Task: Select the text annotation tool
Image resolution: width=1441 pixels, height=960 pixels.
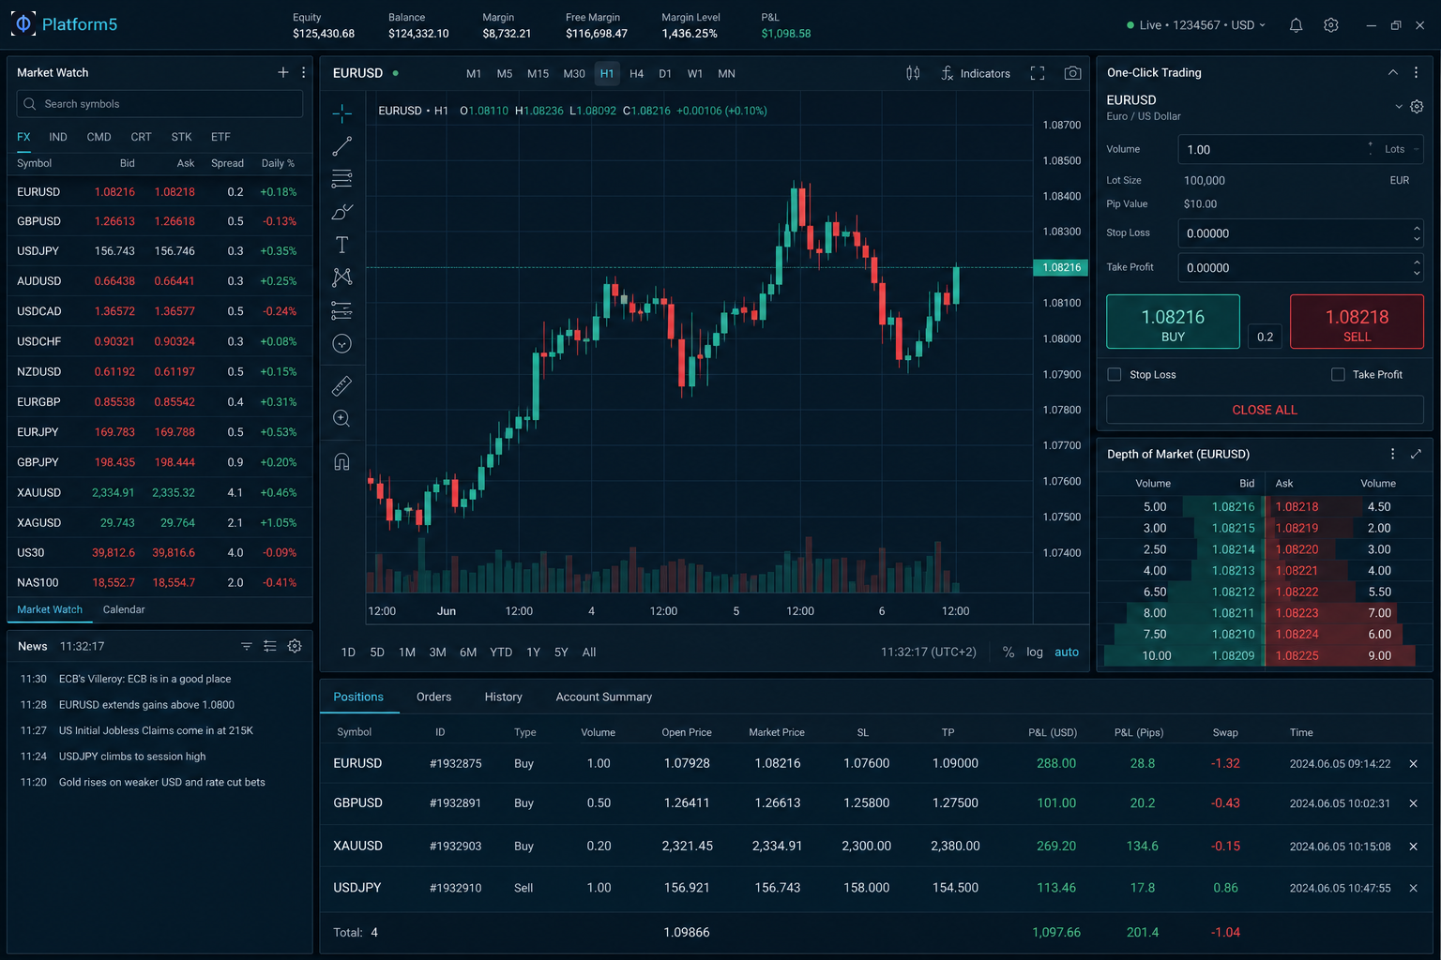Action: point(341,245)
